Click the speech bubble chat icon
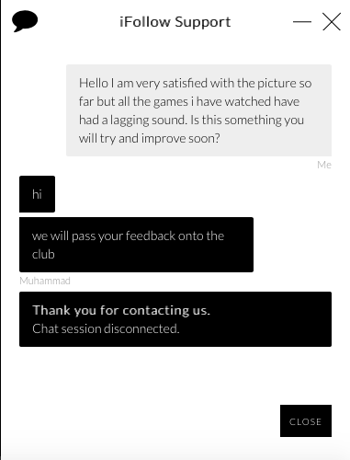 click(25, 21)
